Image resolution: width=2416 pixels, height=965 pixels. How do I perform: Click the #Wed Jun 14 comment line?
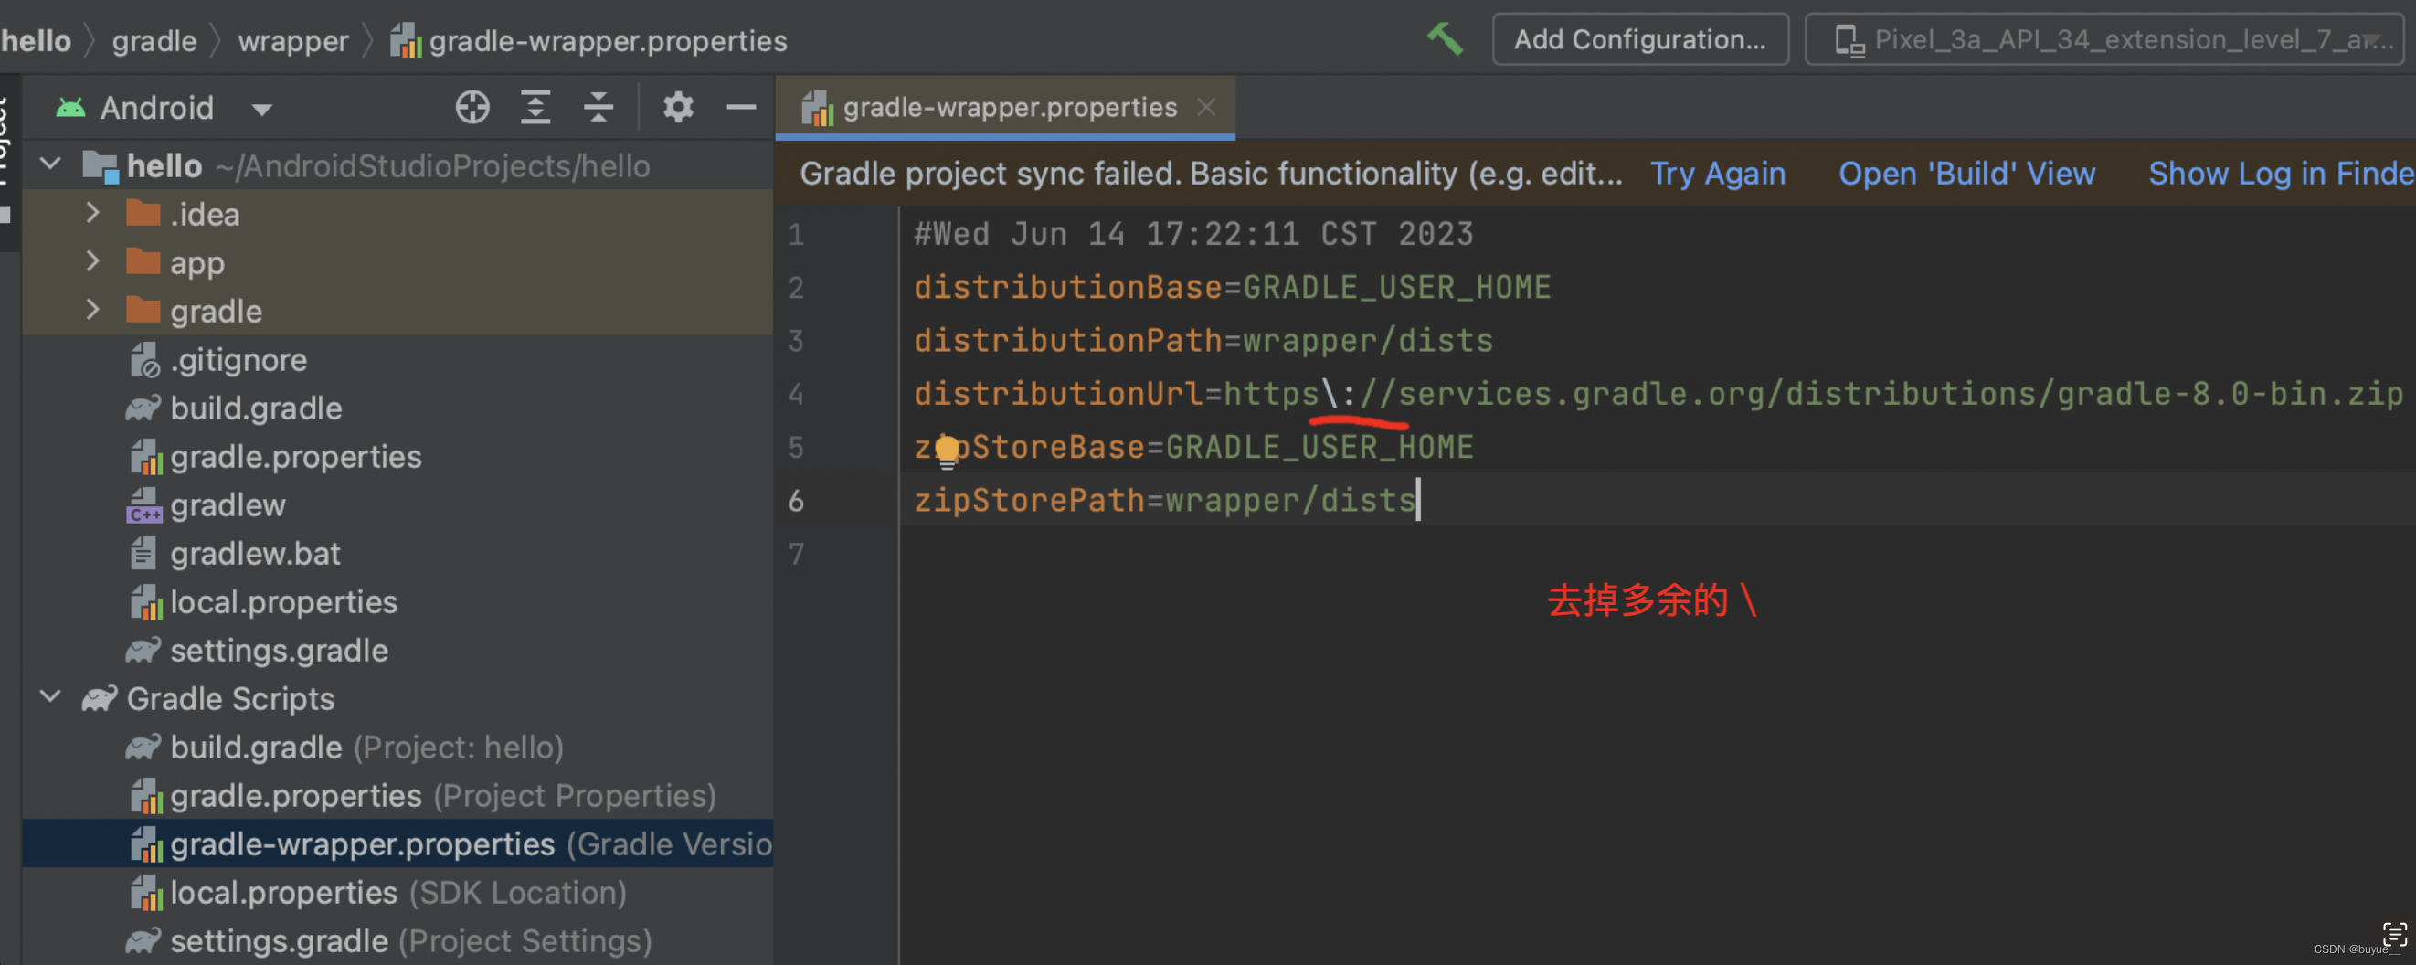click(1193, 234)
